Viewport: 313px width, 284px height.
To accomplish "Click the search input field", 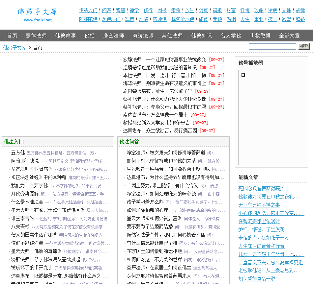I will point(272,47).
